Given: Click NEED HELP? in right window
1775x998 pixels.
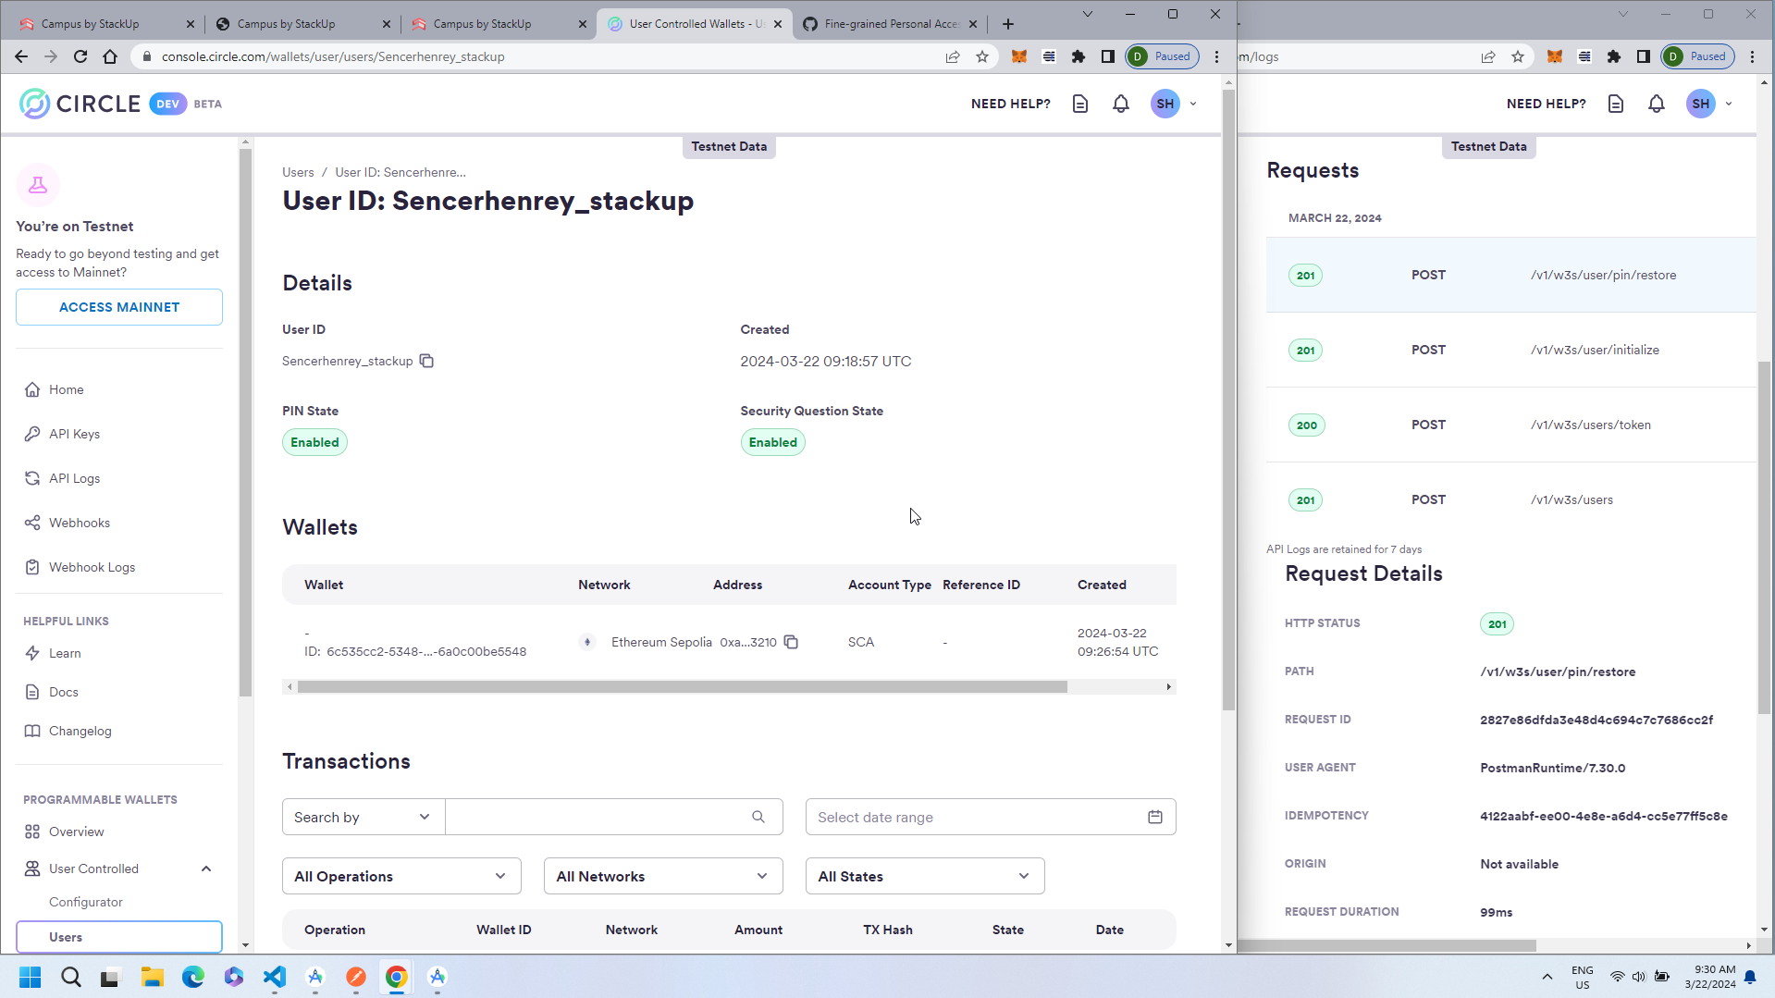Looking at the screenshot, I should coord(1547,104).
